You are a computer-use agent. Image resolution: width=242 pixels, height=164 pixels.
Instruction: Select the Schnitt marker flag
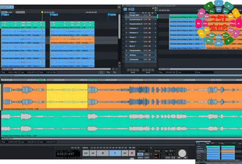pos(112,15)
